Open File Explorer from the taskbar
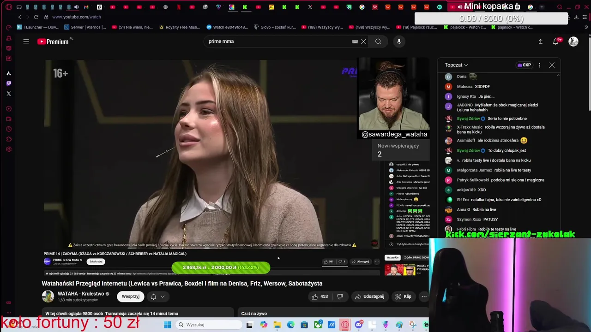The width and height of the screenshot is (591, 332). click(277, 325)
